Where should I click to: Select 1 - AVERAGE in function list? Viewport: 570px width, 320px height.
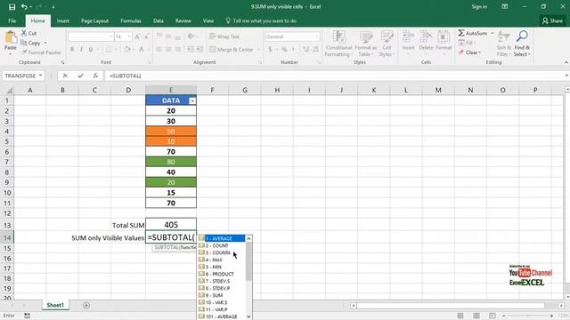click(222, 238)
